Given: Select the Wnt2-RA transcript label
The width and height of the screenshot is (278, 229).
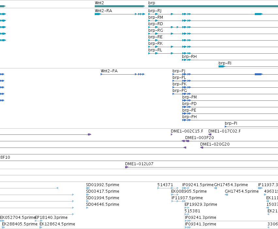Looking at the screenshot, I should point(103,11).
